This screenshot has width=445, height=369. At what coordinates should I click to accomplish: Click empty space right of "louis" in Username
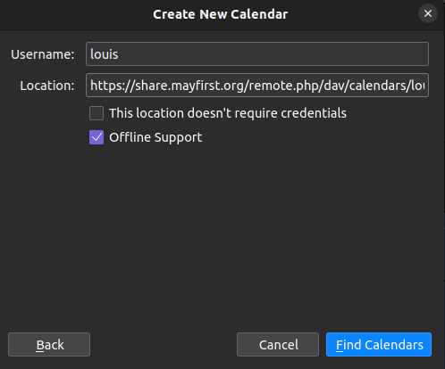pyautogui.click(x=268, y=54)
